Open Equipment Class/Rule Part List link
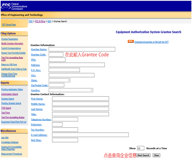The image size is (192, 162). click(x=14, y=122)
